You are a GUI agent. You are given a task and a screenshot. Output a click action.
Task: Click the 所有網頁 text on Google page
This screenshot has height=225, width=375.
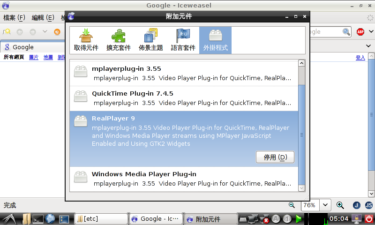coord(14,57)
